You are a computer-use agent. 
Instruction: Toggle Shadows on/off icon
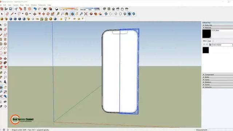tap(56, 9)
